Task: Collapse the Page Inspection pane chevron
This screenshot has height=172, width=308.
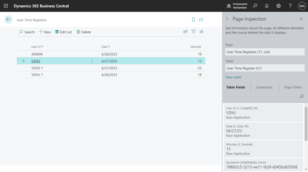Action: pyautogui.click(x=227, y=19)
